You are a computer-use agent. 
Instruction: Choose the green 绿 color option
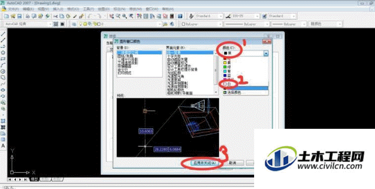tap(245, 67)
